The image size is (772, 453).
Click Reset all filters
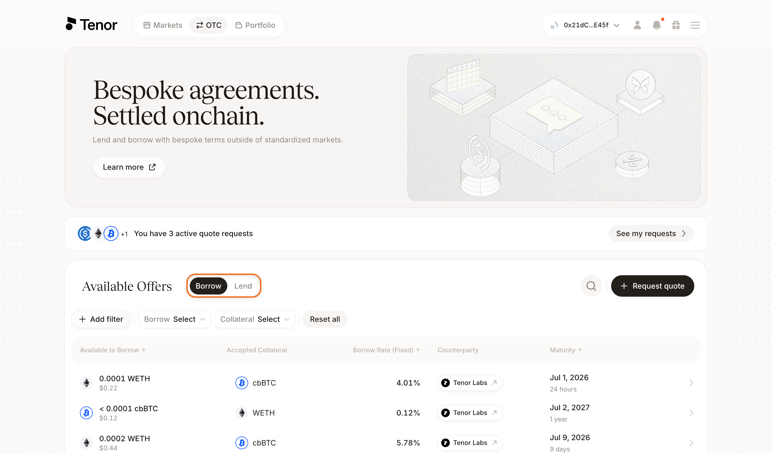(x=325, y=319)
